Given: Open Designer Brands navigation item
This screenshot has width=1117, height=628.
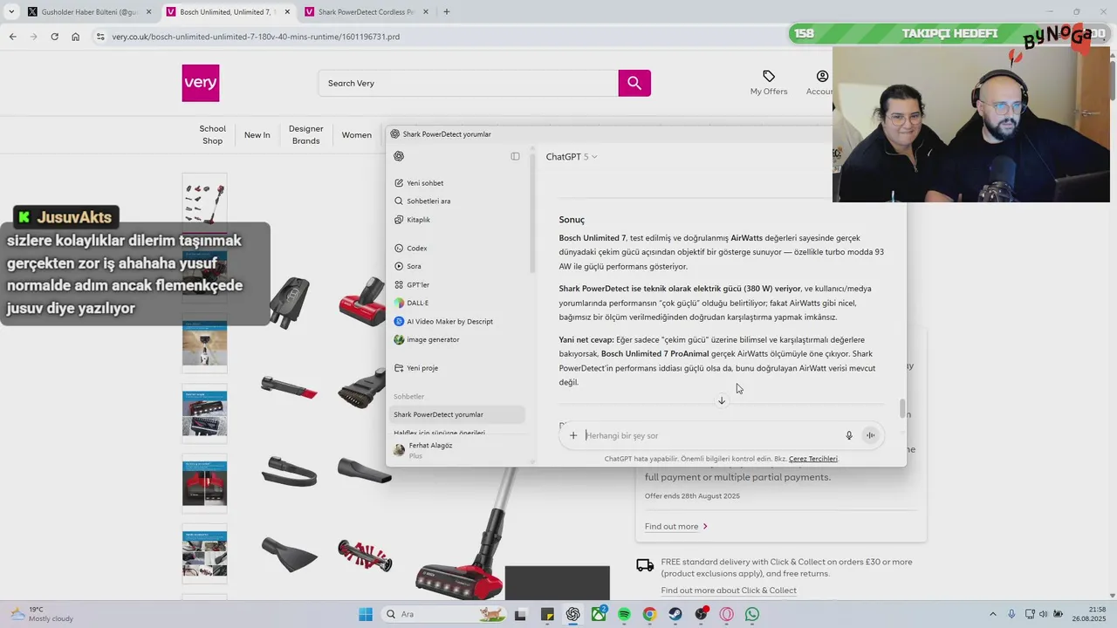Looking at the screenshot, I should click(306, 134).
